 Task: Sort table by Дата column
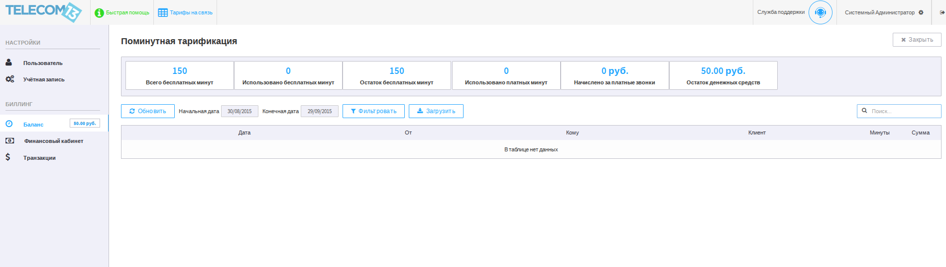coord(244,133)
